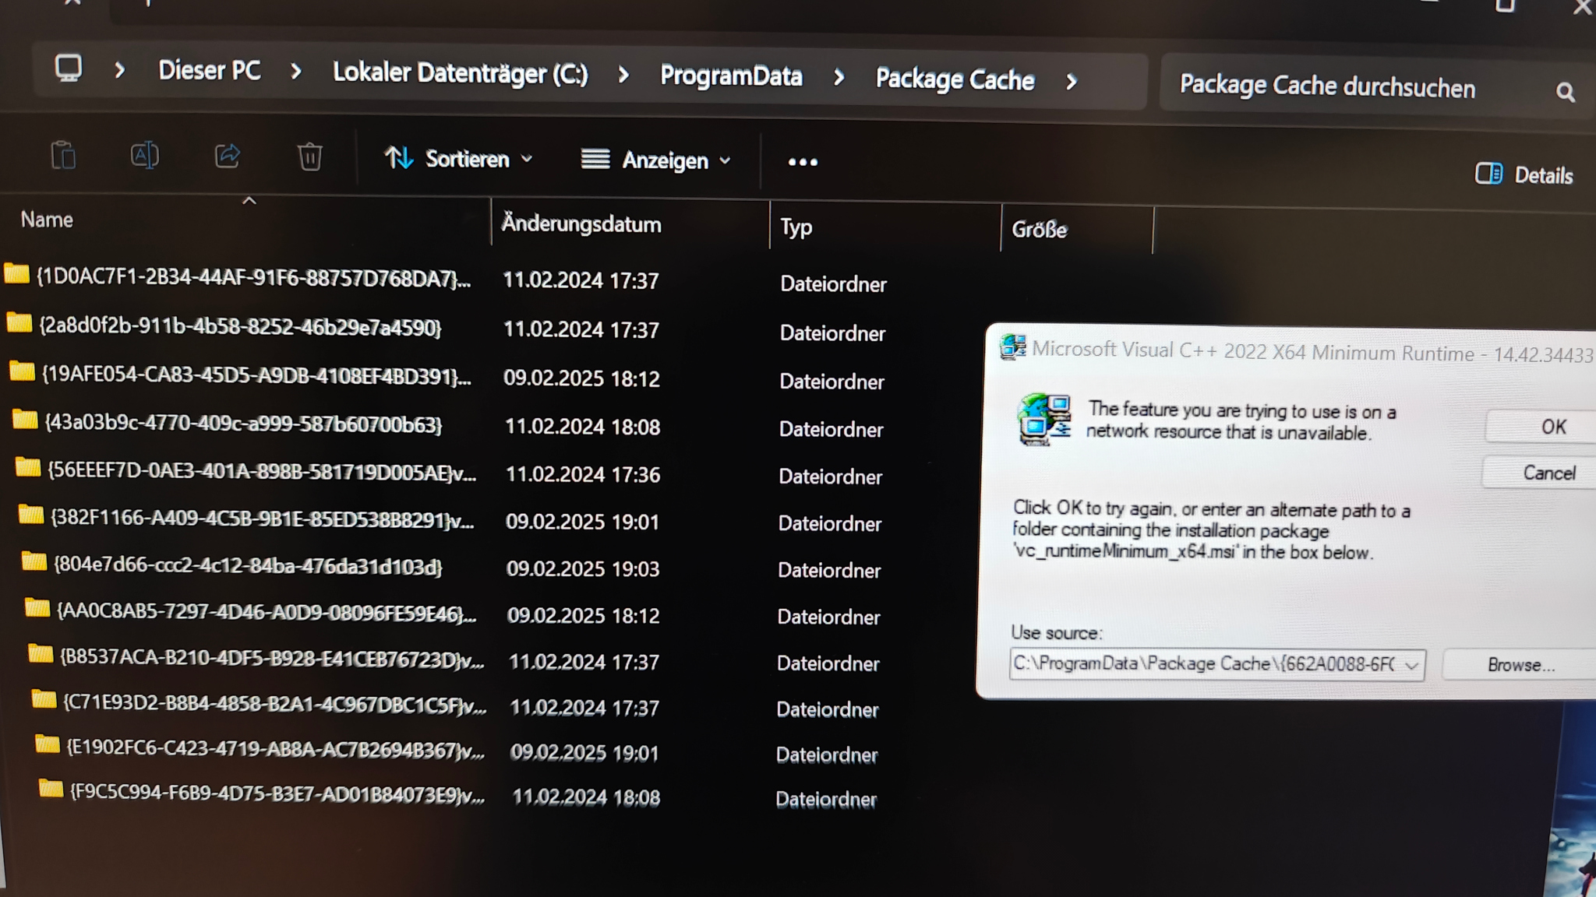The image size is (1596, 897).
Task: Select folder {2a8d0f2b-911b-4b58-8252-46b29e7a4590}
Action: 240,326
